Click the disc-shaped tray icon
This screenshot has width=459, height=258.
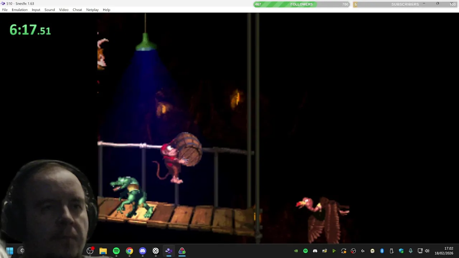tap(373, 251)
